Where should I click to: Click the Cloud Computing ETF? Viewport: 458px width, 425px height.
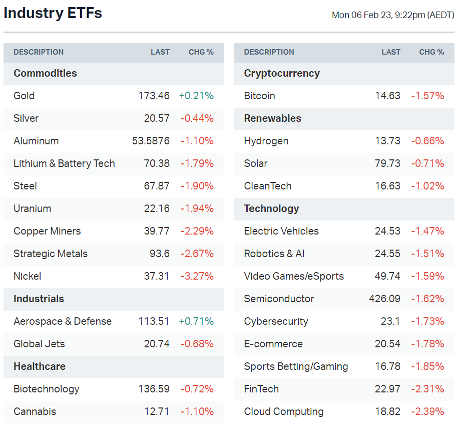click(283, 411)
